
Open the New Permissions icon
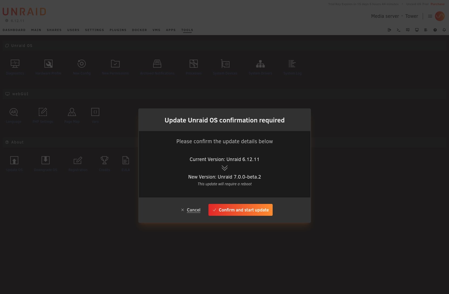tap(115, 64)
